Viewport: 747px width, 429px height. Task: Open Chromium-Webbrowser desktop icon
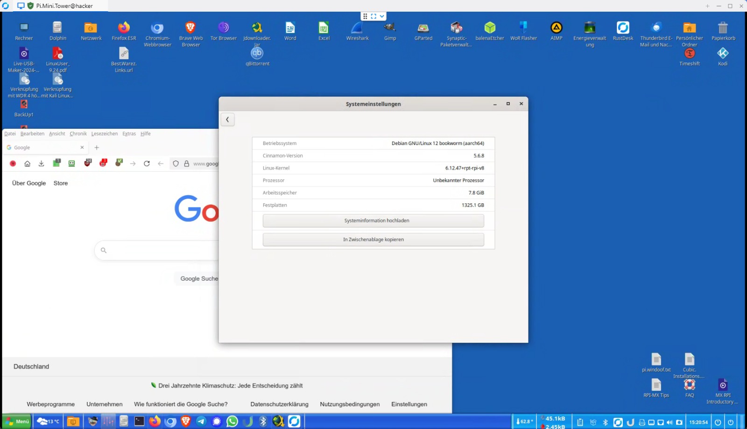click(x=157, y=34)
